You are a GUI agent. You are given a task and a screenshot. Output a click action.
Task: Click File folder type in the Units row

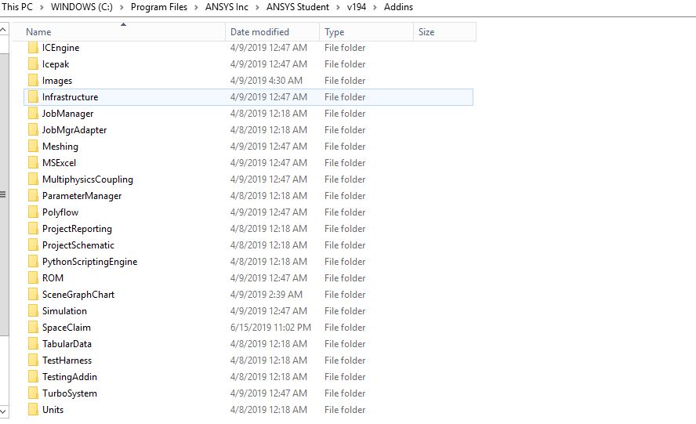(345, 409)
